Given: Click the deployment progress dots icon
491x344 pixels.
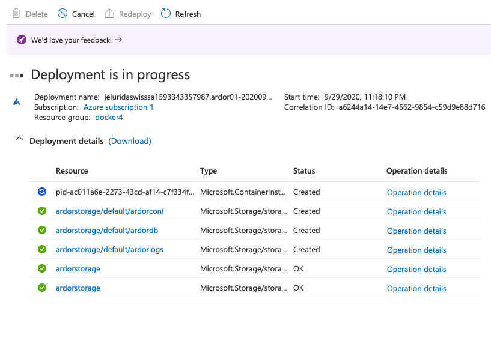Looking at the screenshot, I should coord(17,76).
